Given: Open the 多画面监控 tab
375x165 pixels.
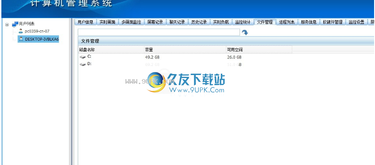Looking at the screenshot, I should 131,22.
